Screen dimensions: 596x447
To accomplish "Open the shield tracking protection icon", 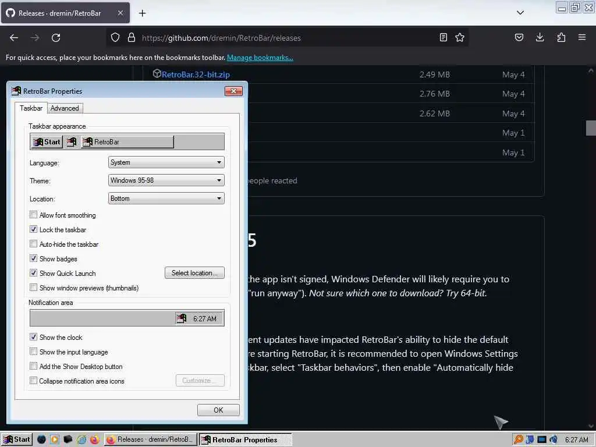I will click(115, 38).
